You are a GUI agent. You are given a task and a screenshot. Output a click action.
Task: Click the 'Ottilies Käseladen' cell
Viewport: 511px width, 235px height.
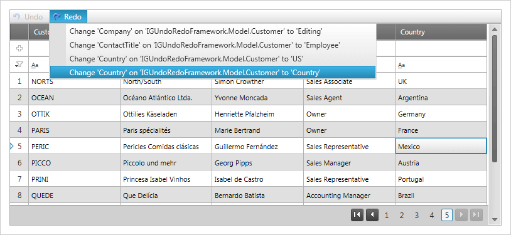click(x=166, y=114)
